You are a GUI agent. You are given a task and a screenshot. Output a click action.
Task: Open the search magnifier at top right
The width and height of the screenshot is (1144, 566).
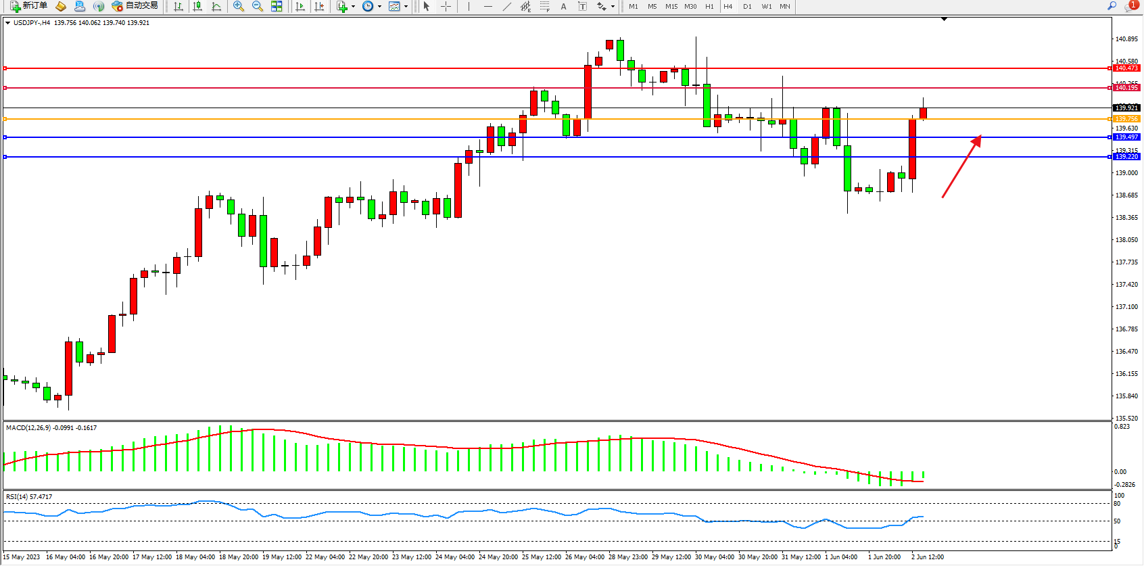tap(1112, 6)
